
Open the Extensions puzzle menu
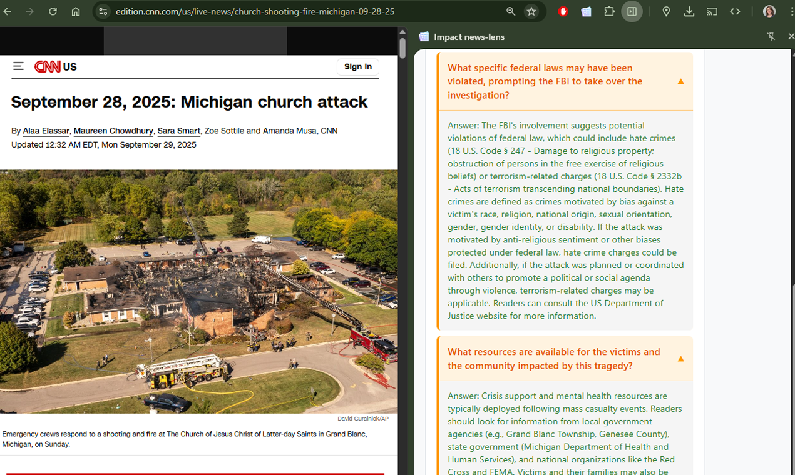(x=609, y=11)
